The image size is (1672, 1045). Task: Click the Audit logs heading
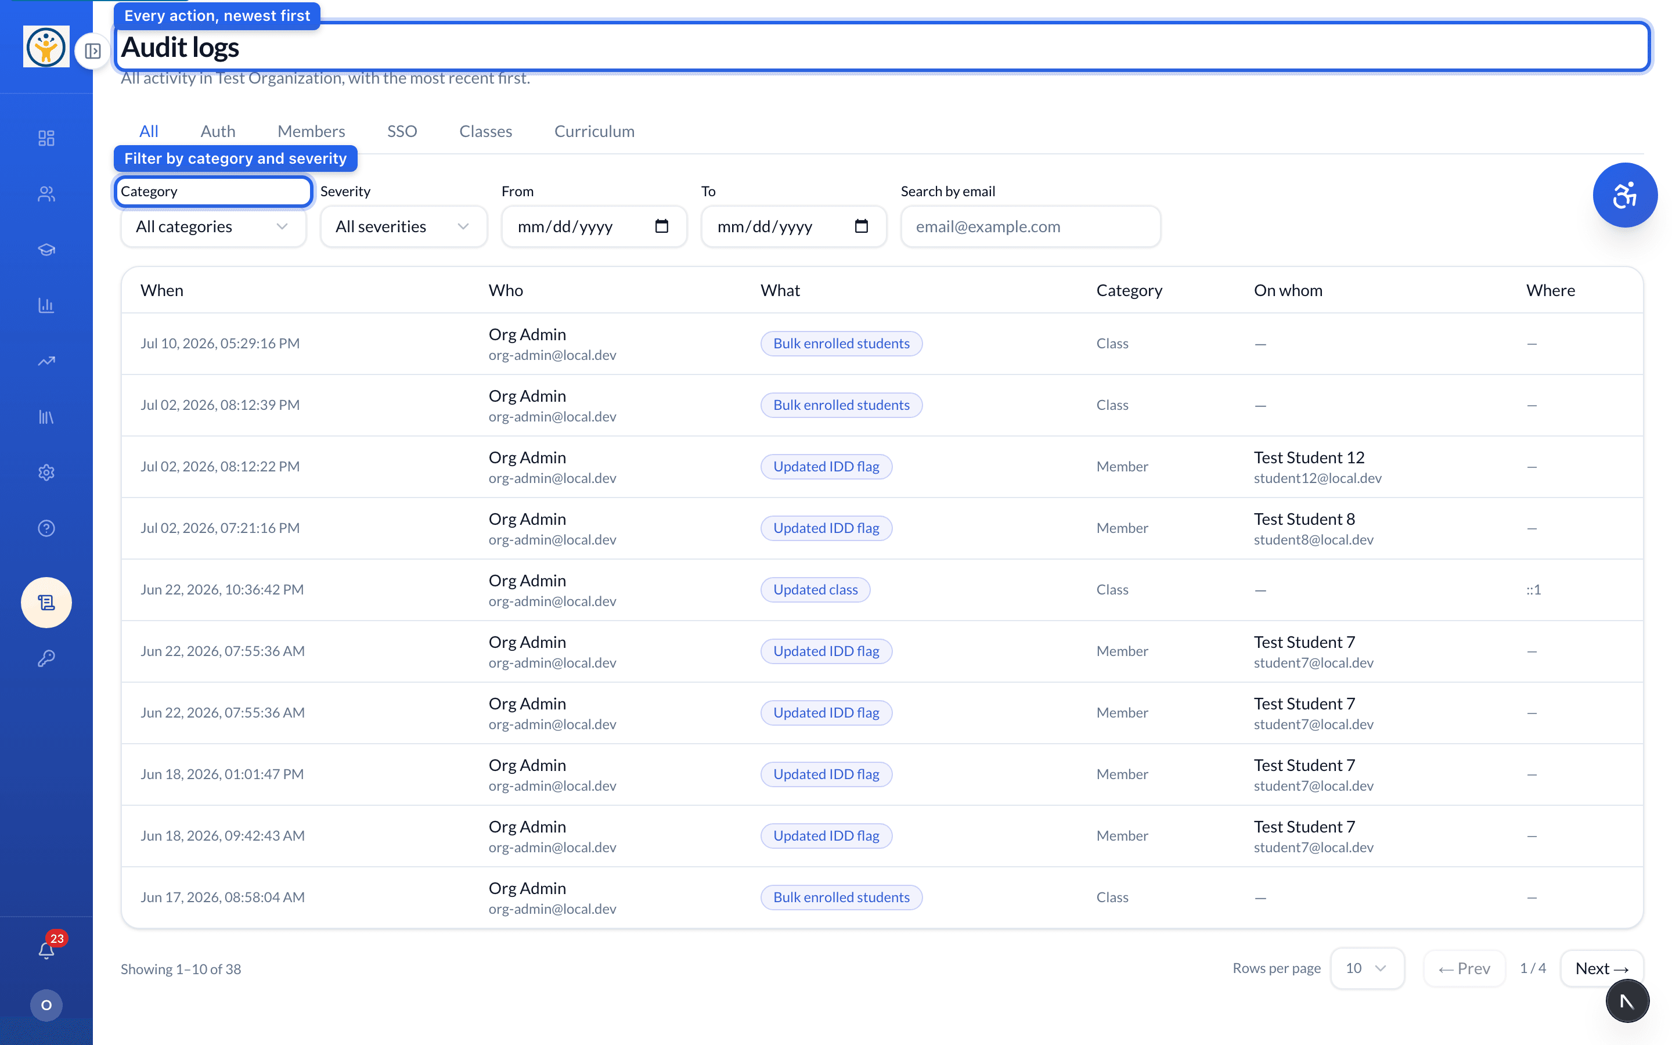181,47
